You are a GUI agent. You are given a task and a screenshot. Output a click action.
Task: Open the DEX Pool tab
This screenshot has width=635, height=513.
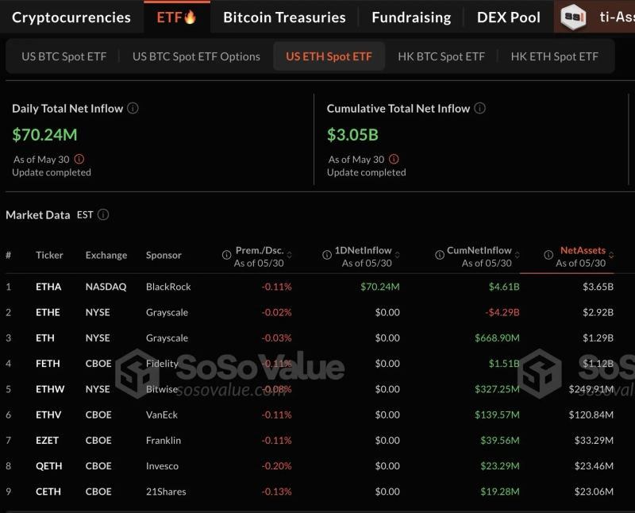point(508,17)
